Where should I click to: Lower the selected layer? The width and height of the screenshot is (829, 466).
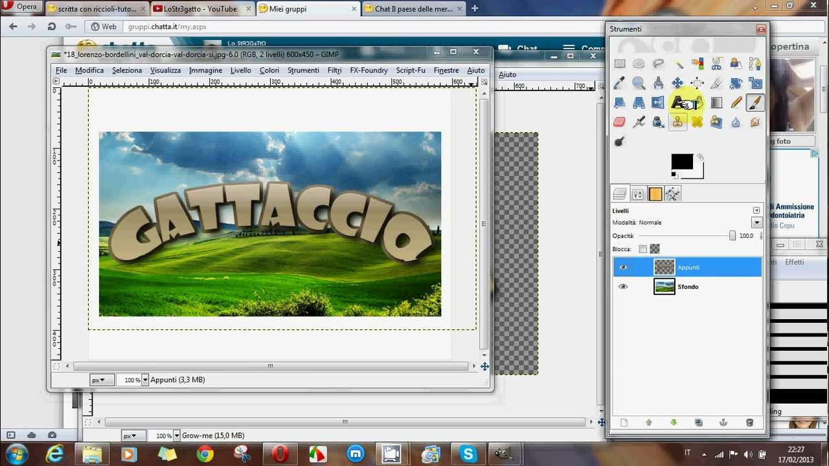(674, 423)
